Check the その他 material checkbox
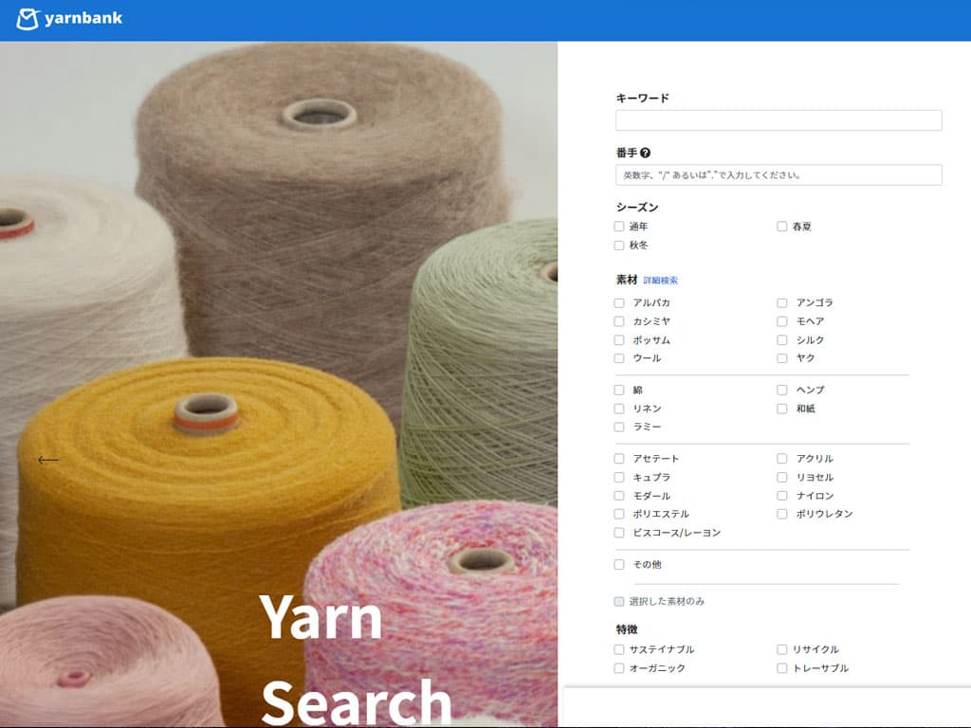 [x=618, y=565]
